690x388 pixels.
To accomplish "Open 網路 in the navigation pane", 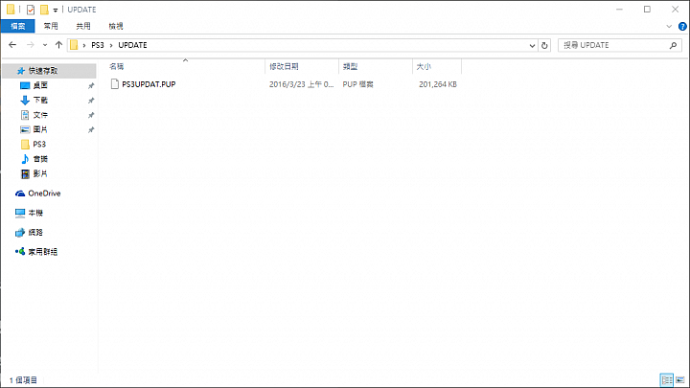I will pos(35,232).
